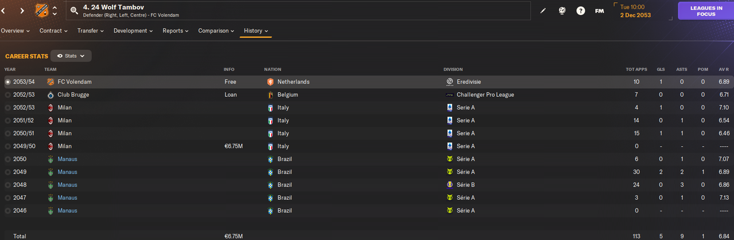Click the Tot Apps column header

(x=636, y=69)
